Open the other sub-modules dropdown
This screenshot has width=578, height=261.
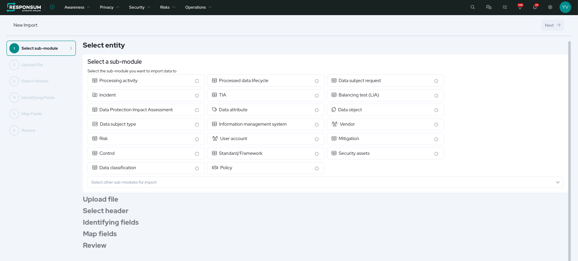point(325,182)
